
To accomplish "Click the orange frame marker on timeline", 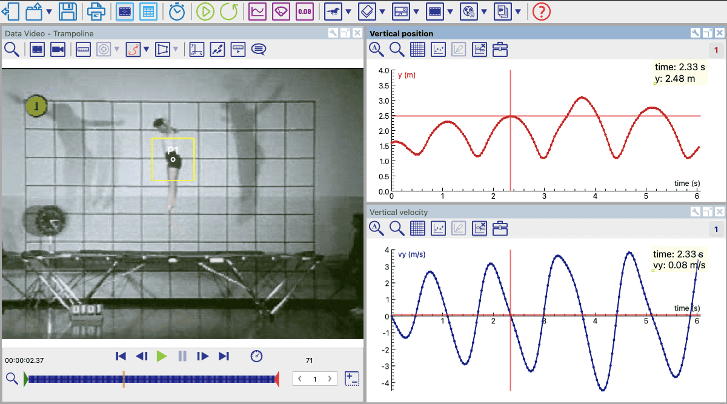I will [x=124, y=379].
